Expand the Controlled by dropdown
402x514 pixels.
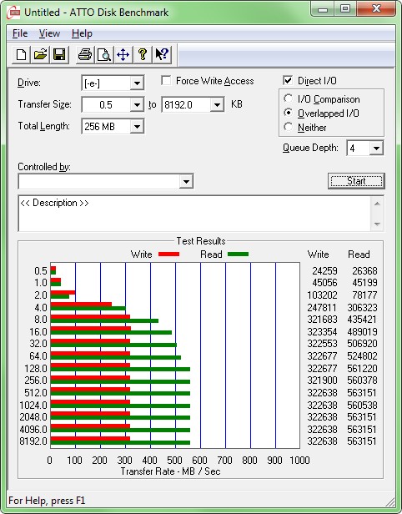(186, 181)
